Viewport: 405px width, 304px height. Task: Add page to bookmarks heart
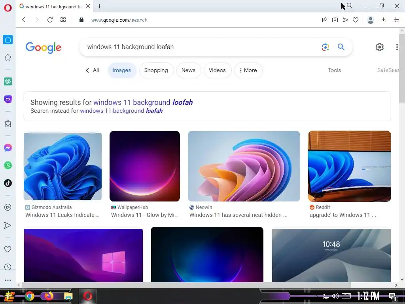coord(356,20)
